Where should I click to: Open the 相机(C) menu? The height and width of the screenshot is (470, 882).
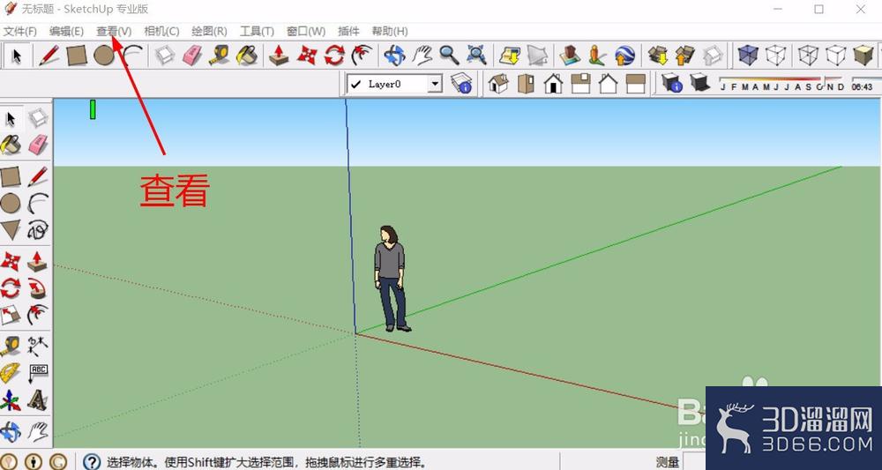pyautogui.click(x=161, y=32)
